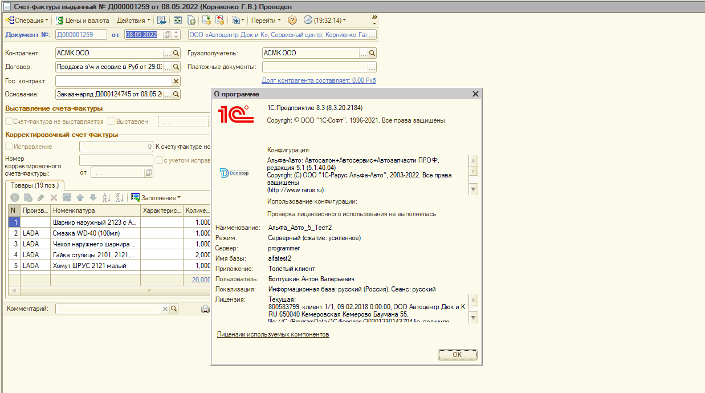Click the pencil edit icon in Товары toolbar
Image resolution: width=705 pixels, height=393 pixels.
coord(40,197)
